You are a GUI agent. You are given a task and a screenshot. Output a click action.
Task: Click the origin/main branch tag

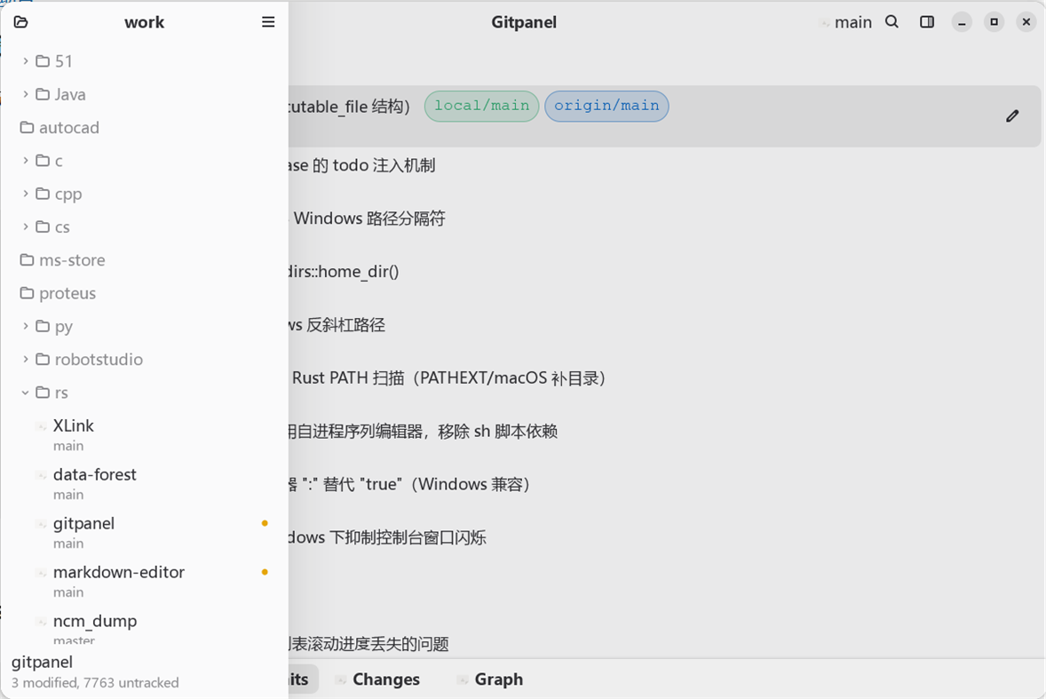click(x=606, y=106)
